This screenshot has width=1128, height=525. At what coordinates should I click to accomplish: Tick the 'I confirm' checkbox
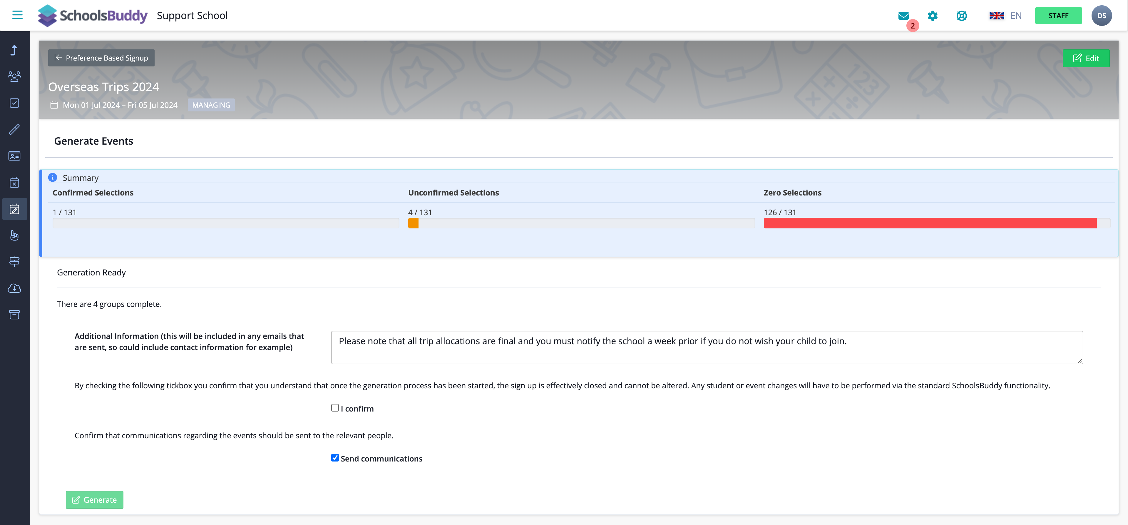(335, 408)
